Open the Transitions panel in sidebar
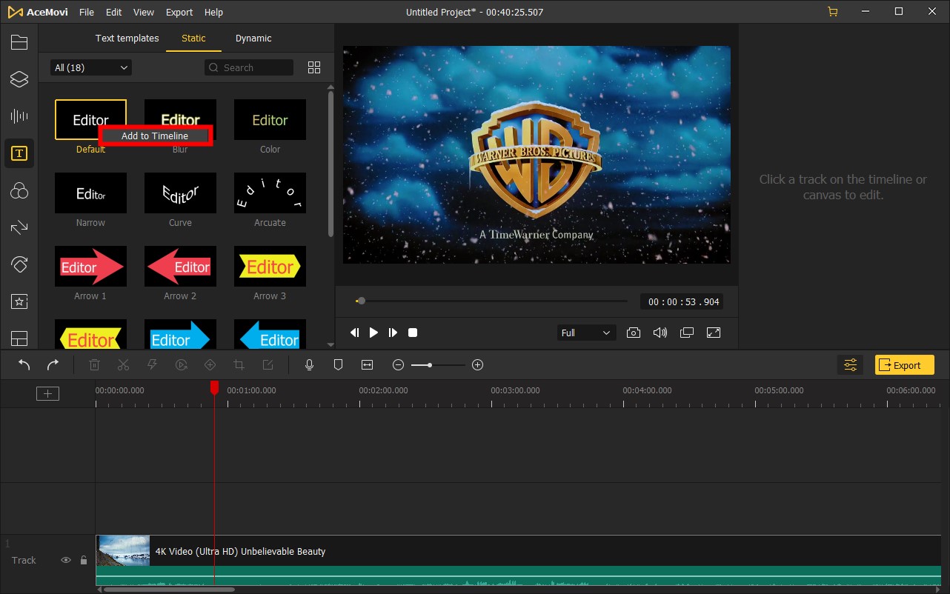The height and width of the screenshot is (594, 950). (19, 227)
